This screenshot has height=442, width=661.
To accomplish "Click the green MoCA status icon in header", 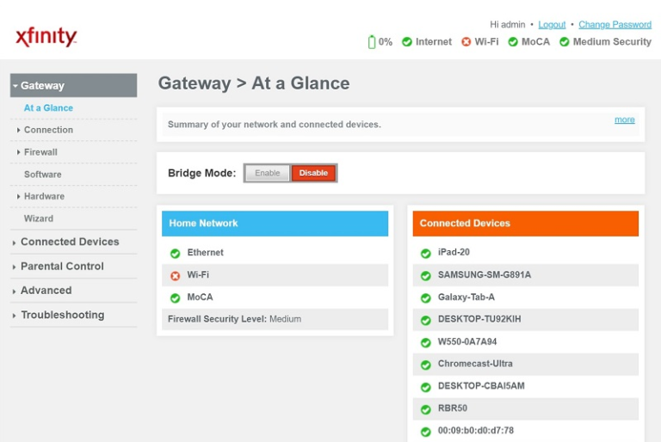I will point(513,42).
